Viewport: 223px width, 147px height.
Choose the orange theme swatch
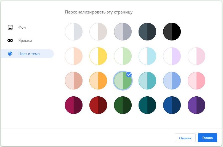tap(98, 81)
